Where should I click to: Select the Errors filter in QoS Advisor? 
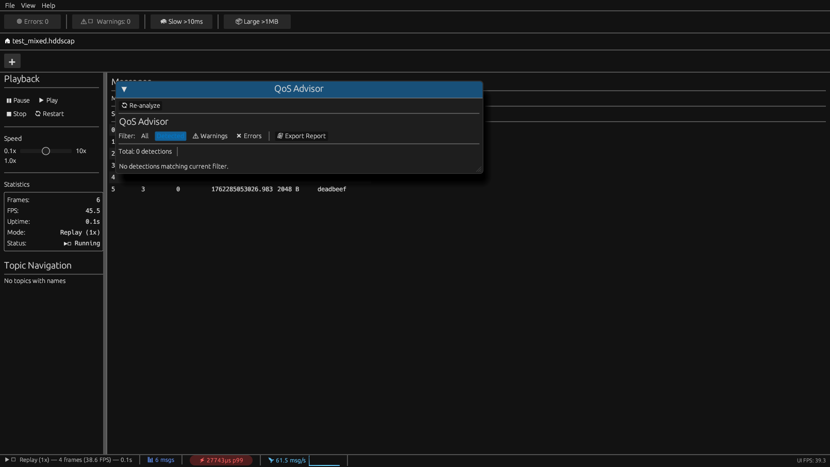tap(249, 136)
